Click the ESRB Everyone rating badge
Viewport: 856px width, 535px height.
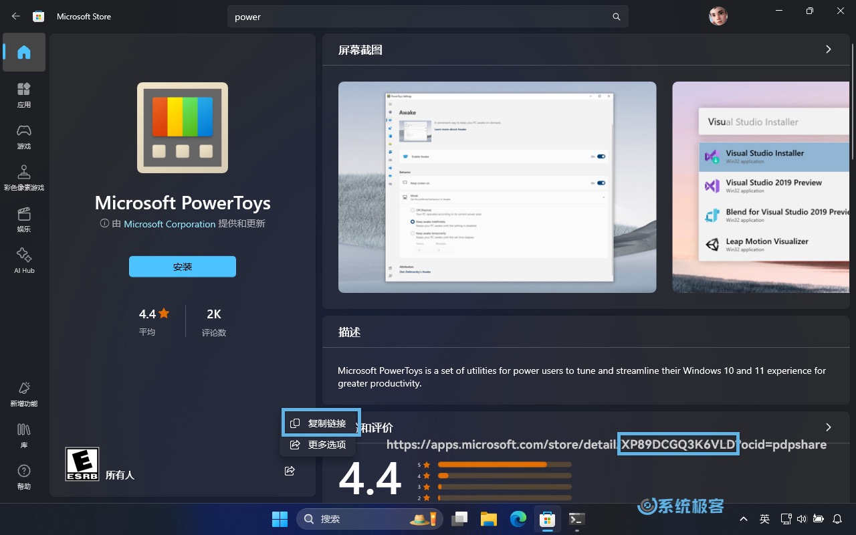82,464
